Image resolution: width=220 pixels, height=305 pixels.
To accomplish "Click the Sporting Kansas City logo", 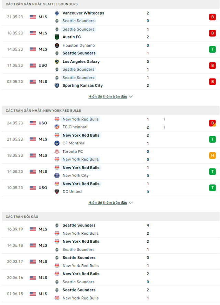I will tap(57, 85).
